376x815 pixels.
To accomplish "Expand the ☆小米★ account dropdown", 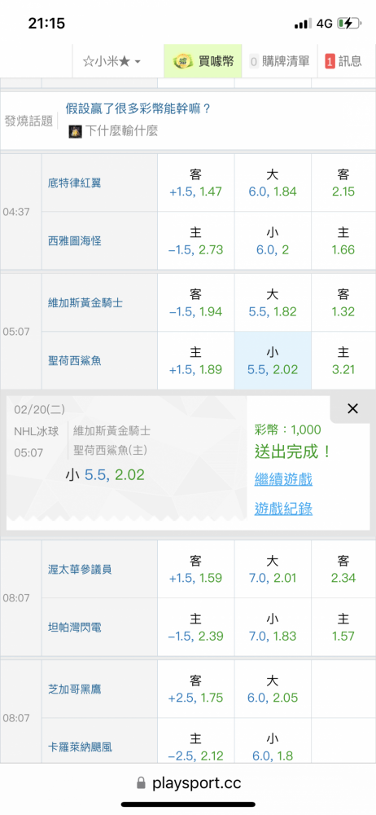I will coord(111,61).
